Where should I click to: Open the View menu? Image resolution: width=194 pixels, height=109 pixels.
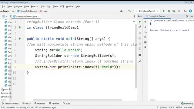point(9,6)
